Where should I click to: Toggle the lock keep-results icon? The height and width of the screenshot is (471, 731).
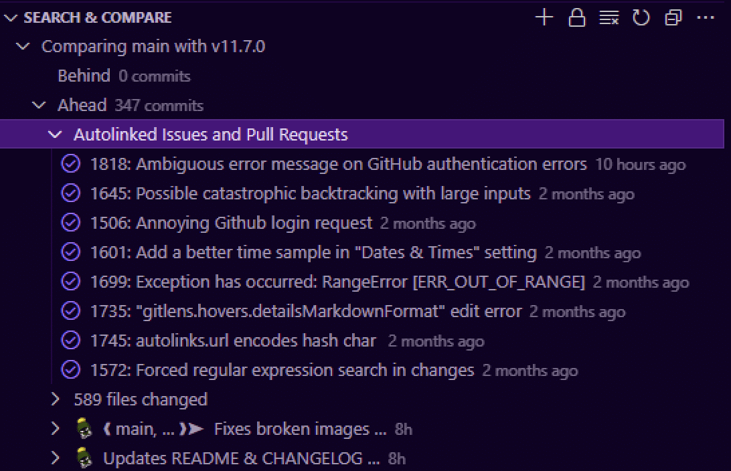576,17
